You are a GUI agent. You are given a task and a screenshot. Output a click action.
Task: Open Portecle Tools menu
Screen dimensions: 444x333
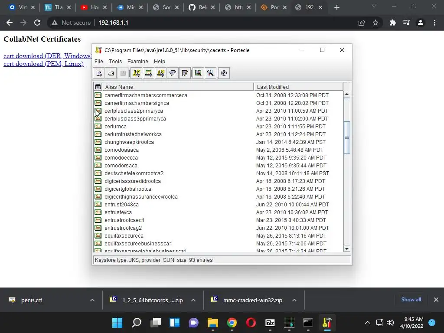(x=115, y=62)
